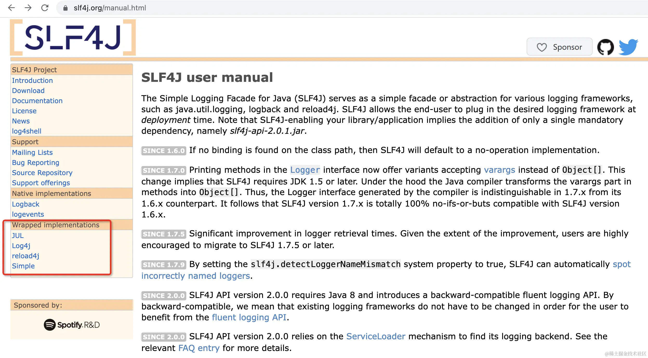Open the Bug Reporting link

click(x=36, y=163)
